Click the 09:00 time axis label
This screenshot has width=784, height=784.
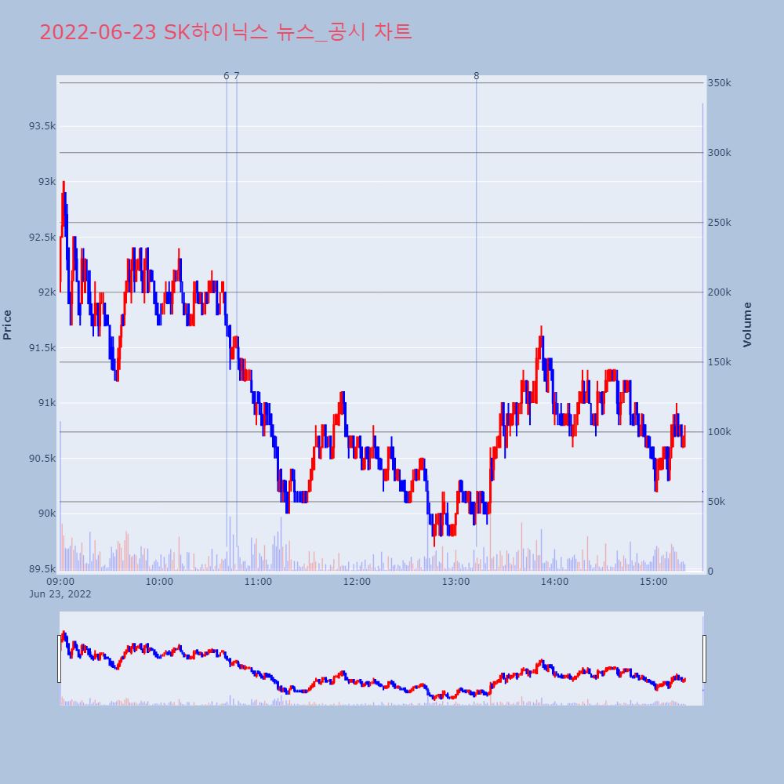coord(60,582)
